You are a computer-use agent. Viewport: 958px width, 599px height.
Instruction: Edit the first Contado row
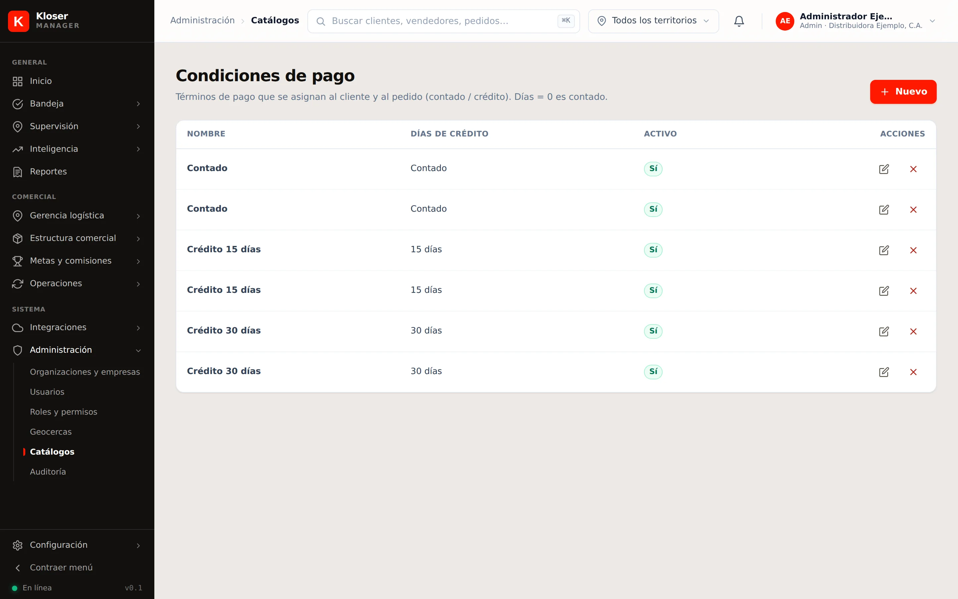[x=883, y=169]
